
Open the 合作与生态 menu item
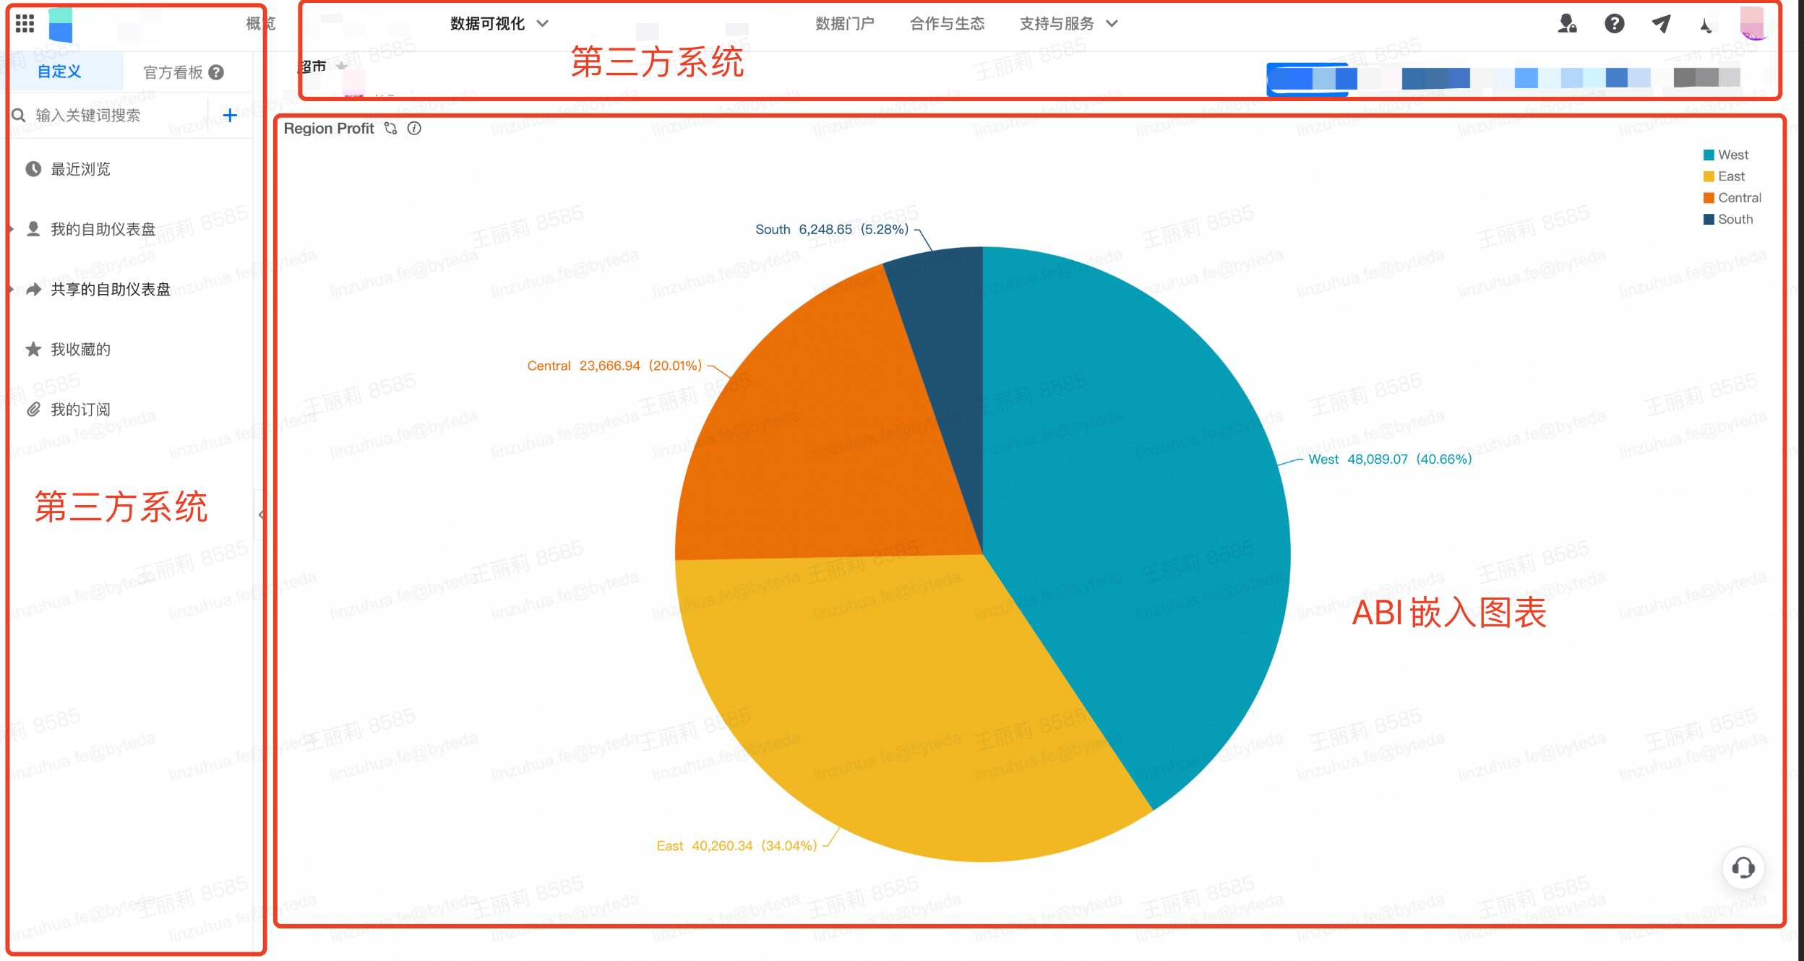947,24
